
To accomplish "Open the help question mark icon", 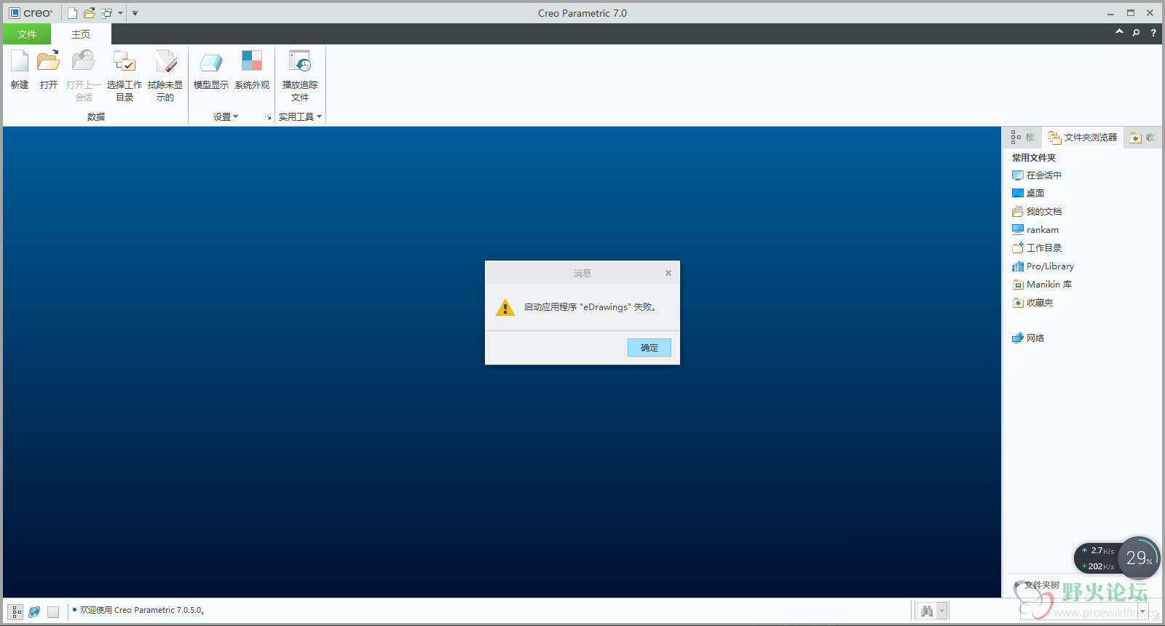I will 1153,33.
